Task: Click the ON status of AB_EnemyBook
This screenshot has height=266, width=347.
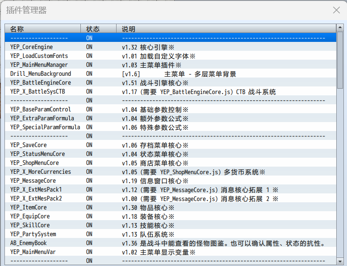Action: pos(89,243)
